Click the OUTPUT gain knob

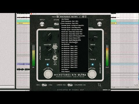pos(100,24)
